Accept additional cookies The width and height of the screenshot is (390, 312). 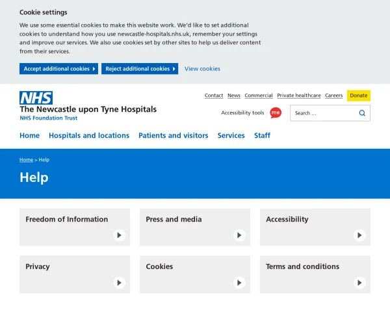pyautogui.click(x=58, y=69)
